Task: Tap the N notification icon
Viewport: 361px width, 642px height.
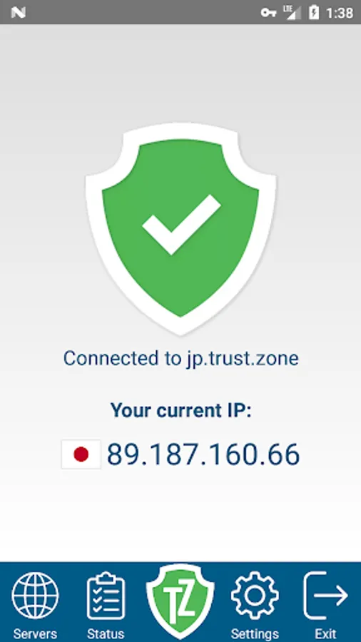Action: (19, 13)
